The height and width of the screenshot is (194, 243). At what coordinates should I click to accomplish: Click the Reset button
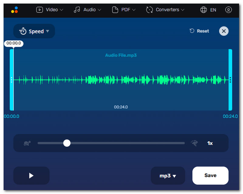click(x=199, y=31)
